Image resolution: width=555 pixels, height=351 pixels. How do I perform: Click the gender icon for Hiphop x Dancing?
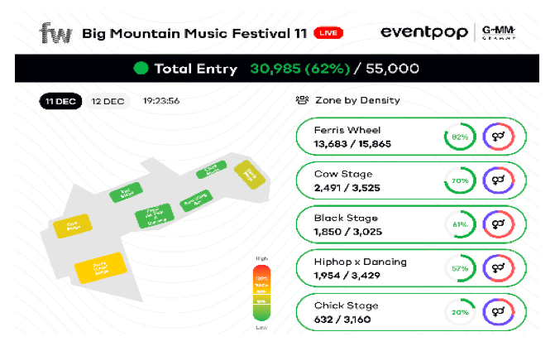tap(499, 268)
